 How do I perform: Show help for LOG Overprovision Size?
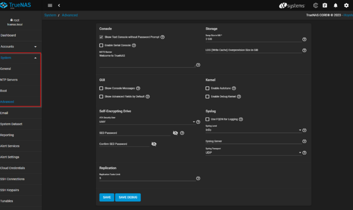[x=304, y=50]
